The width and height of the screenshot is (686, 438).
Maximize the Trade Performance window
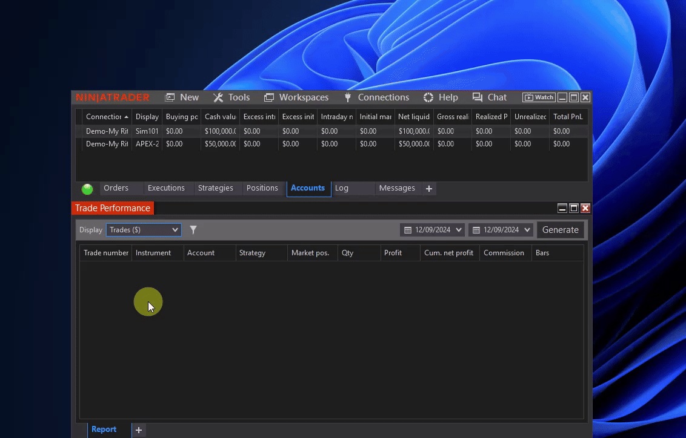coord(573,208)
